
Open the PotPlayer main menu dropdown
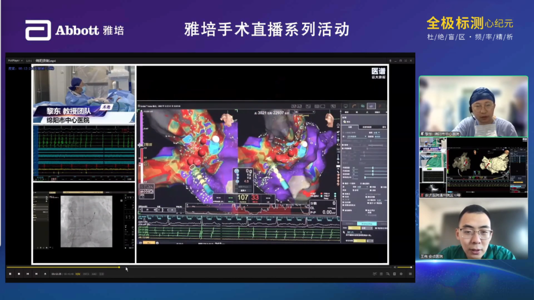15,60
